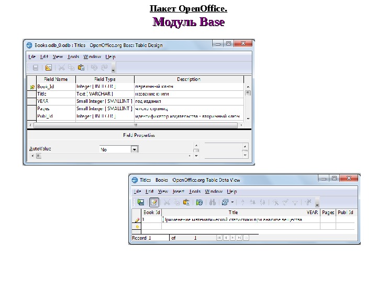Open Refresh dropdown arrow in Data View toolbar
The height and width of the screenshot is (282, 377).
click(232, 202)
